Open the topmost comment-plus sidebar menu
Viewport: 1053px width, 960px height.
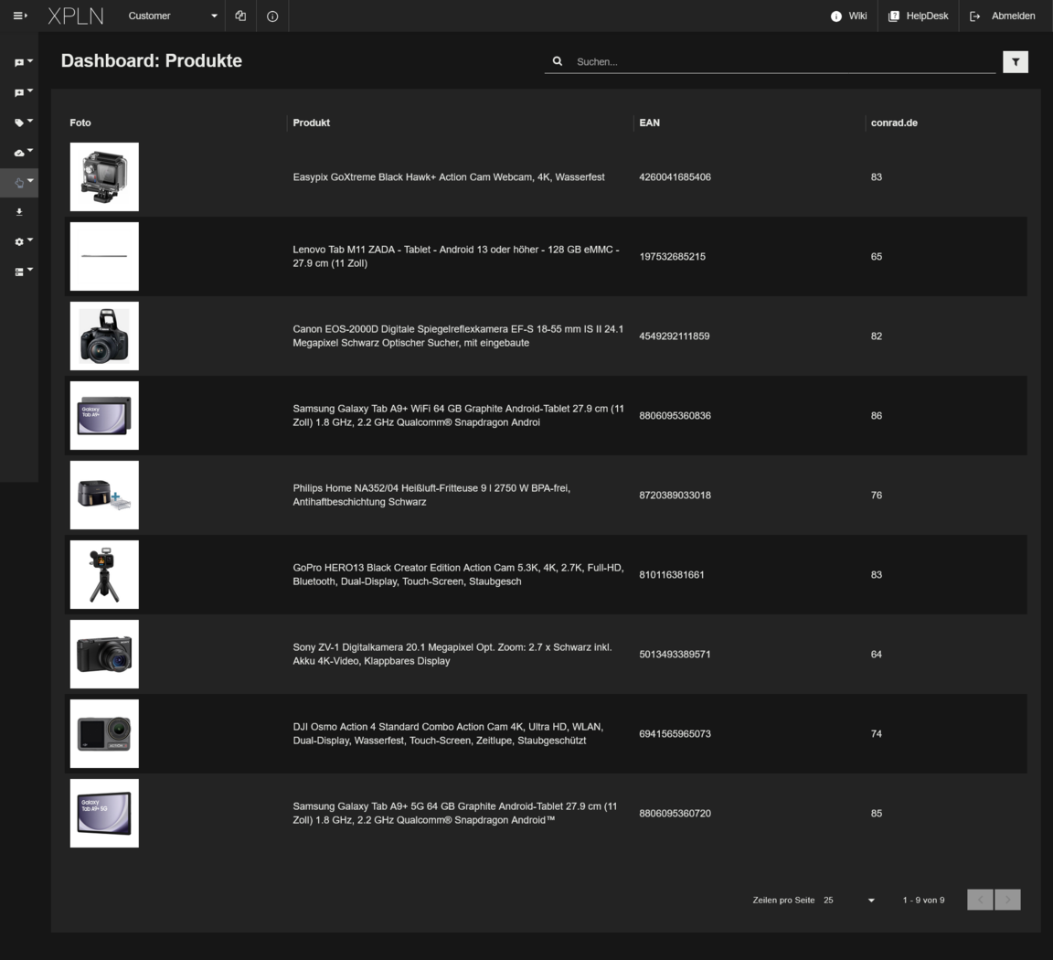(x=23, y=62)
